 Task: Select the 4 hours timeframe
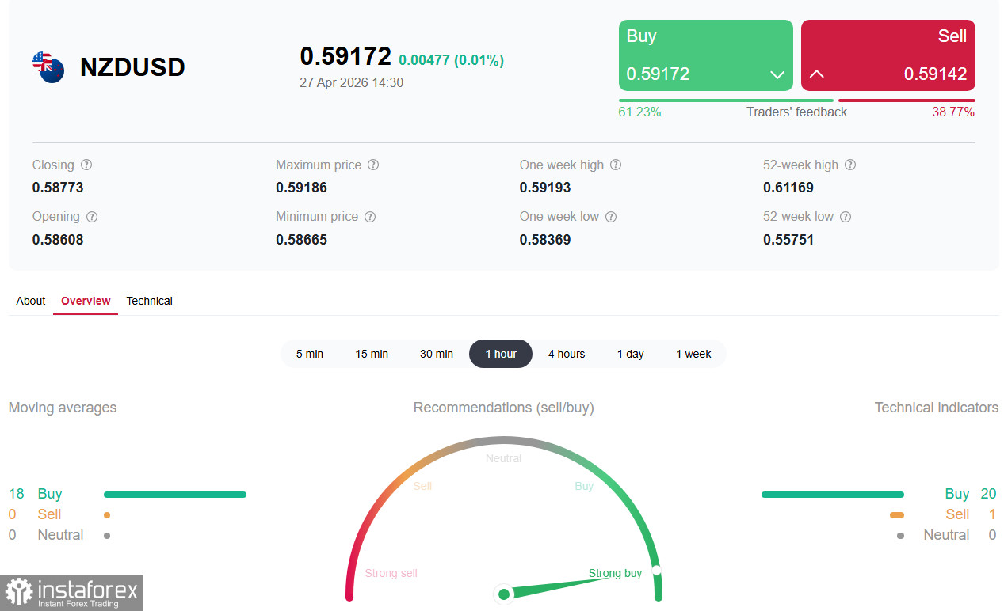[x=567, y=354]
